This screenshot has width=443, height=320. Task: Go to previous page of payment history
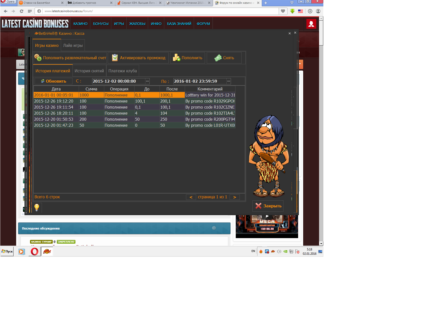191,197
